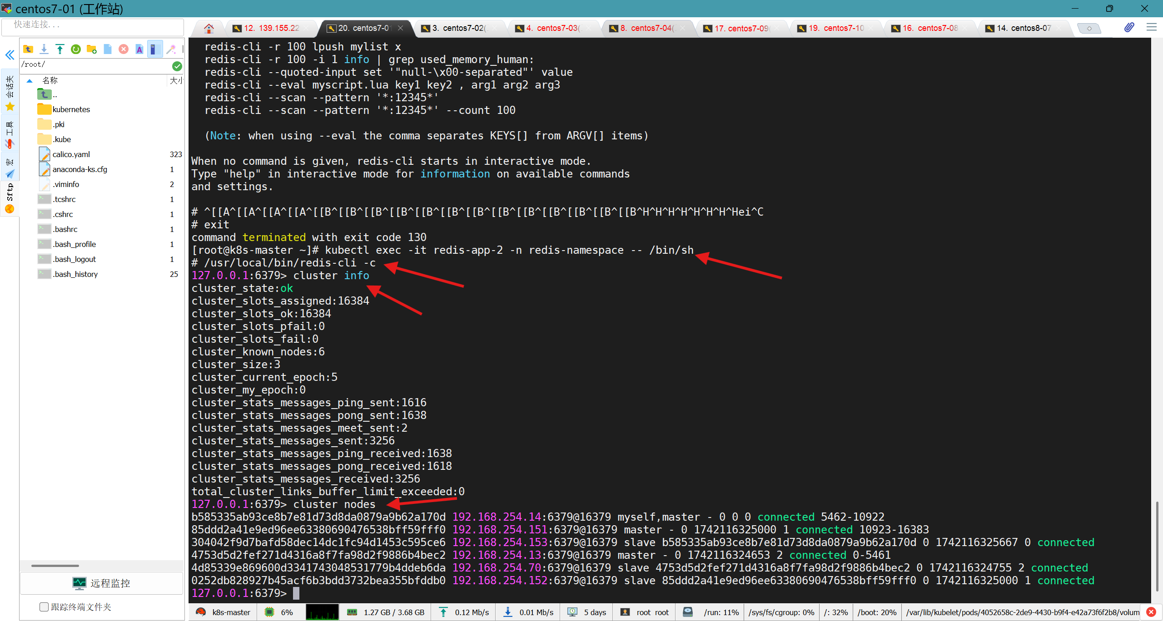
Task: Toggle the follow terminal folder checkbox
Action: pos(44,607)
